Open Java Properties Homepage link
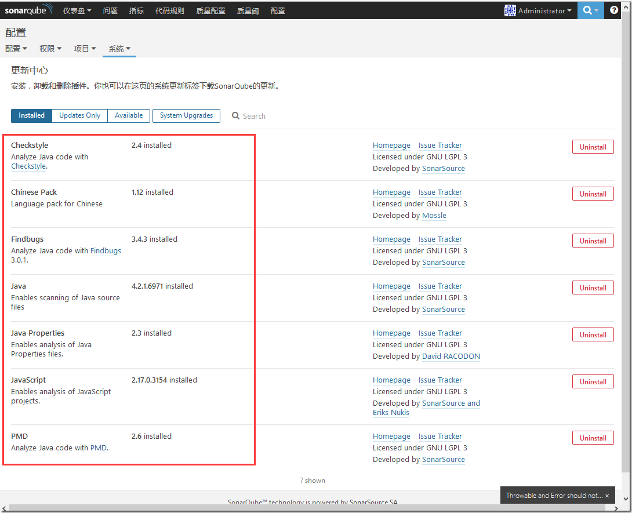The width and height of the screenshot is (632, 513). [391, 333]
